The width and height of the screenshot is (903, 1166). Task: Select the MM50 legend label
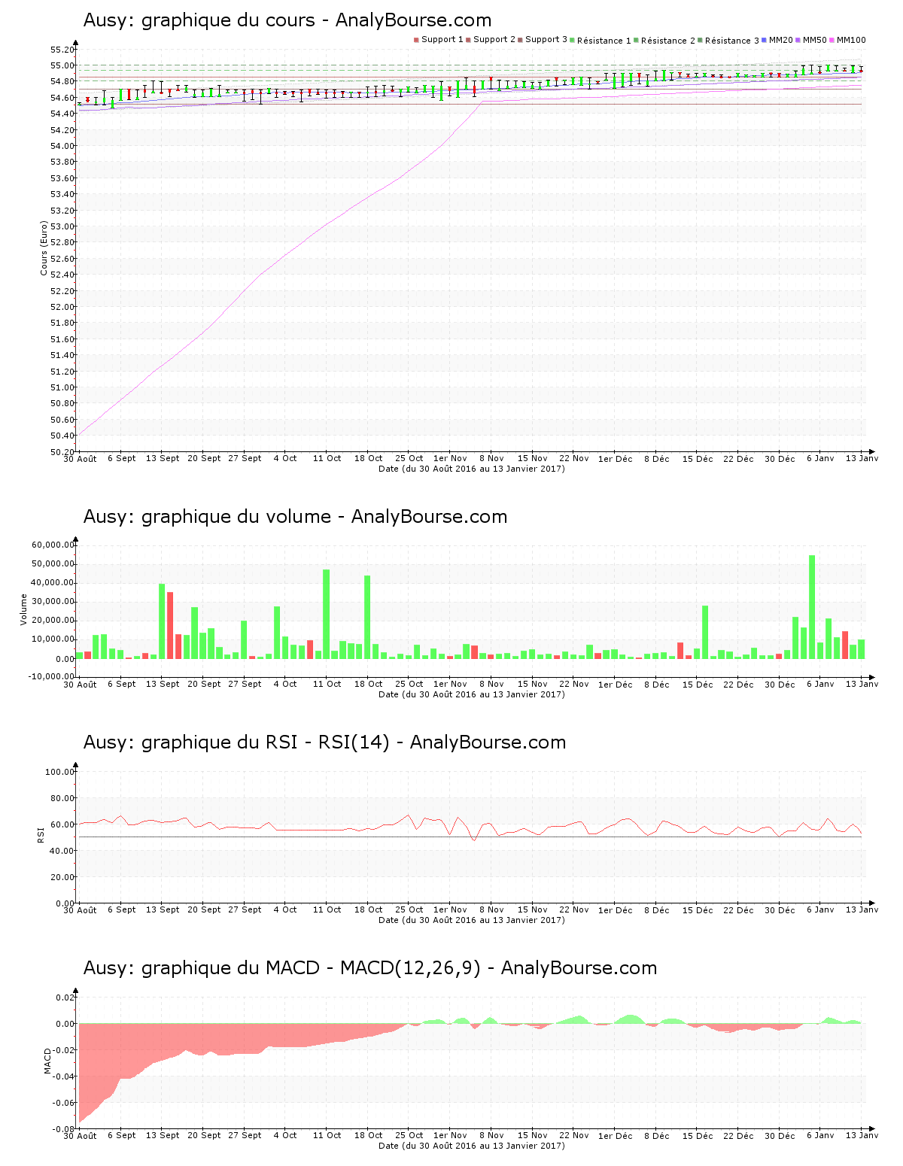tap(815, 40)
